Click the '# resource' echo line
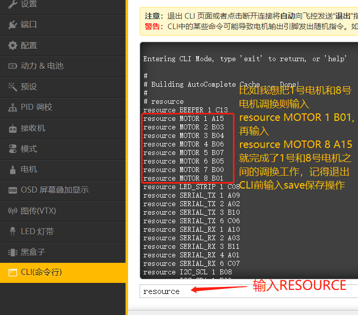This screenshot has width=358, height=315. pyautogui.click(x=164, y=101)
